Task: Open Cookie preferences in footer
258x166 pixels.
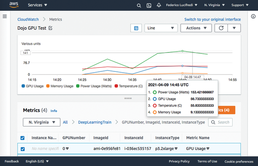Action: click(239, 162)
